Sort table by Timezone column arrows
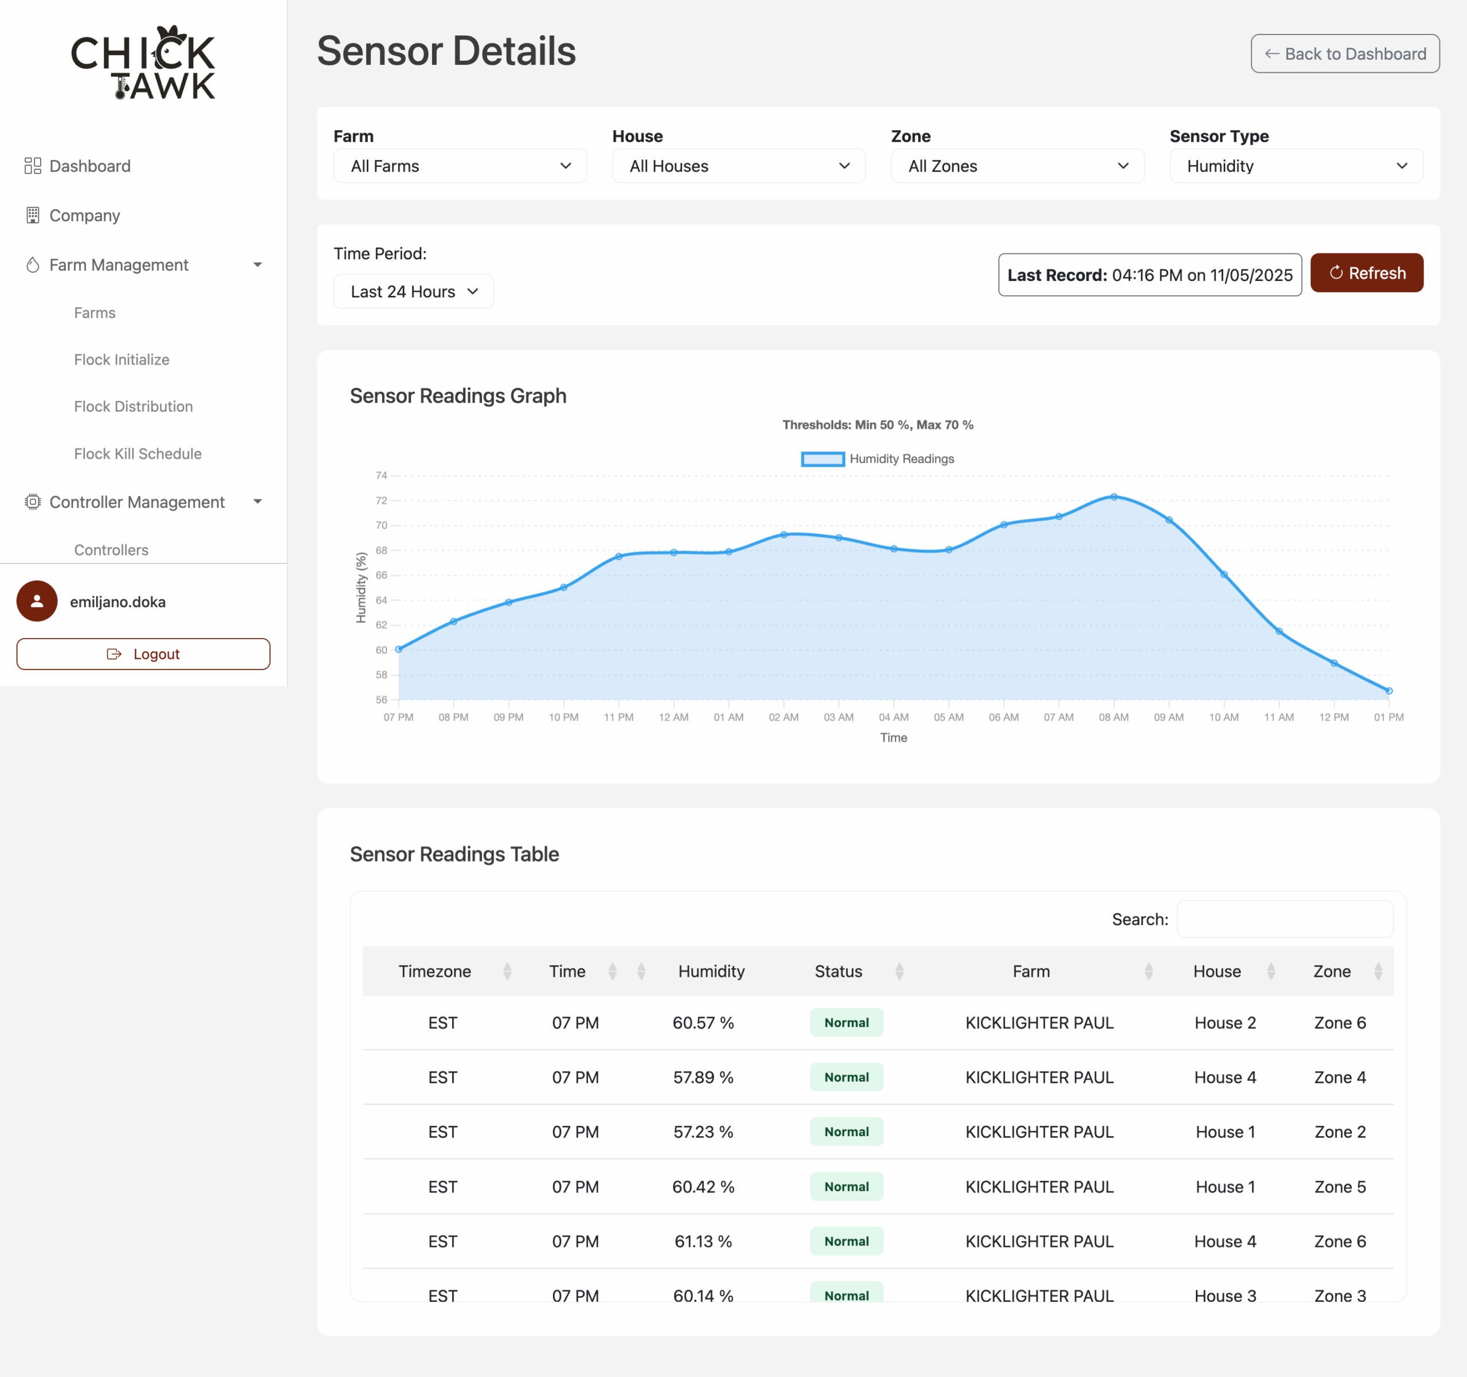The image size is (1467, 1377). (507, 971)
